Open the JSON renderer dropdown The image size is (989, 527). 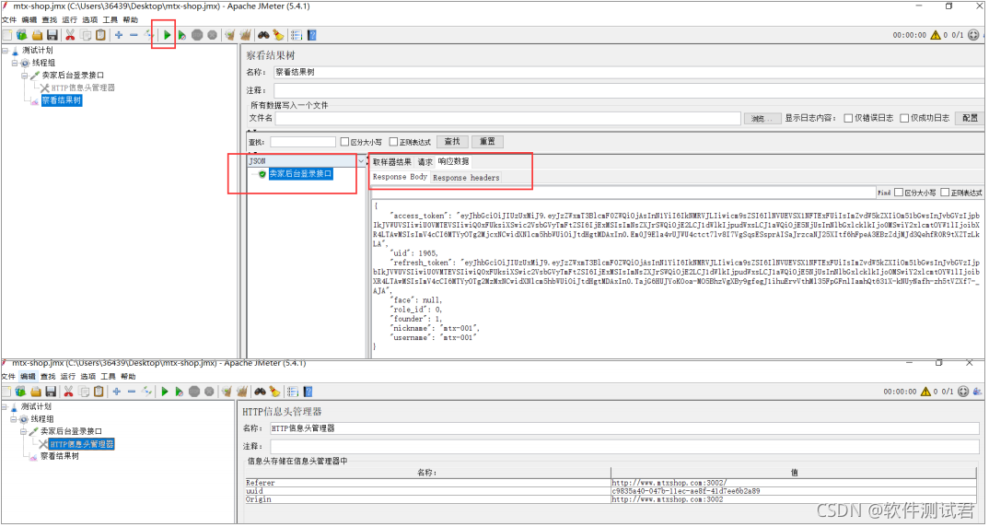pos(361,161)
